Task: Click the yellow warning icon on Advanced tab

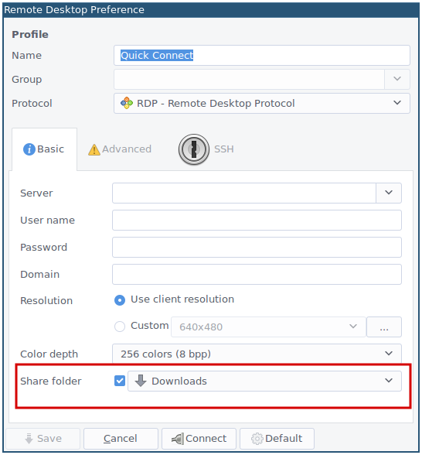Action: pos(94,149)
